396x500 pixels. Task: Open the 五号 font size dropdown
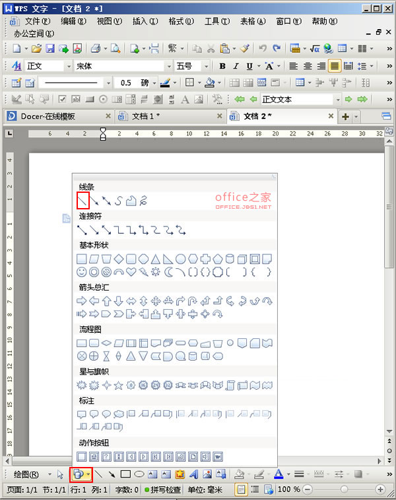(x=207, y=66)
